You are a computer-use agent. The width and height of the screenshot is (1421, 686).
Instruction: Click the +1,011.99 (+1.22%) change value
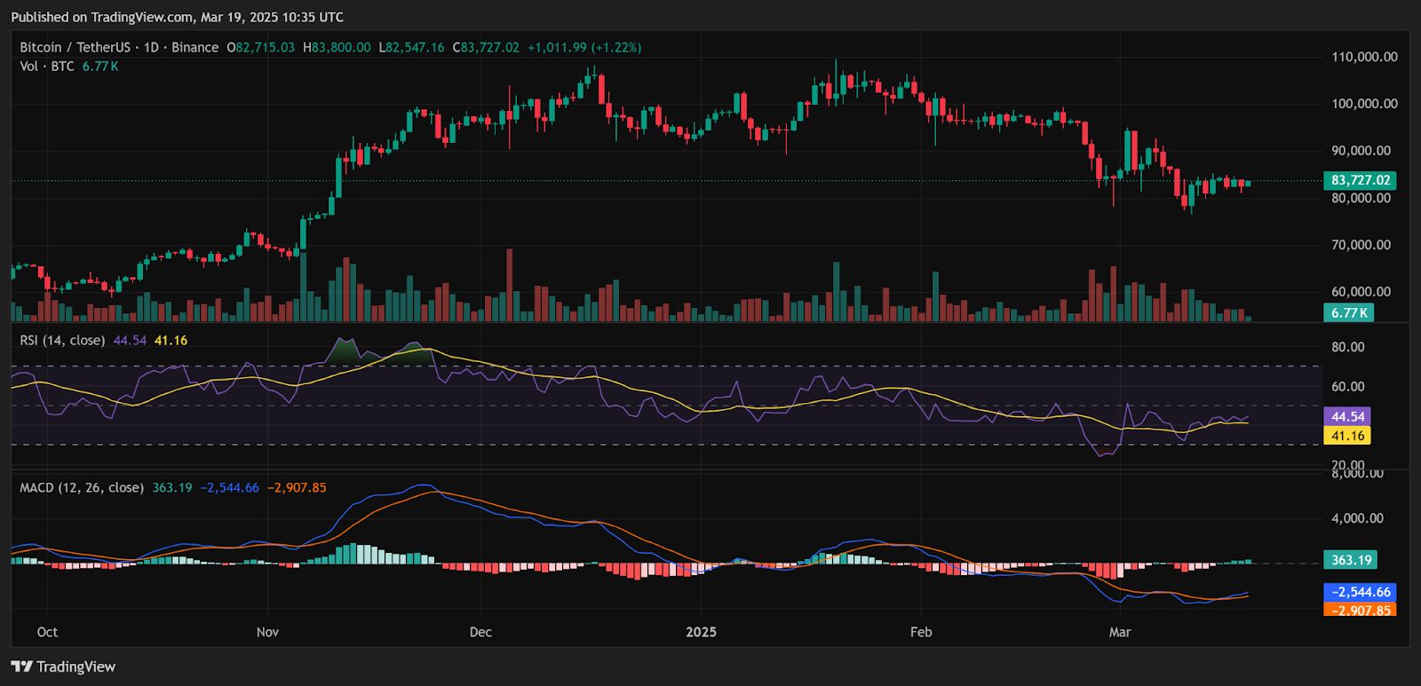583,47
